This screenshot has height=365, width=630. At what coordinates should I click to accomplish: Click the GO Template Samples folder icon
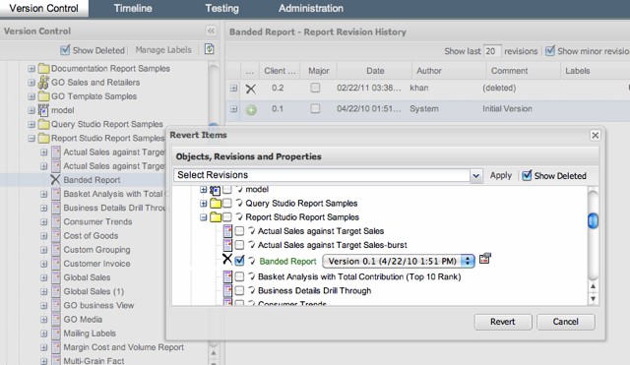click(43, 96)
